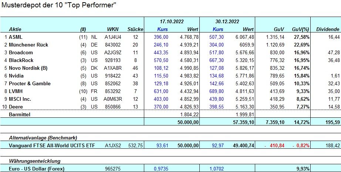Click ETF dividend 188,42
The height and width of the screenshot is (172, 341).
click(x=333, y=145)
